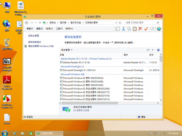Open the FastStone Capture 5.3 desktop icon
The width and height of the screenshot is (182, 136).
(7, 102)
